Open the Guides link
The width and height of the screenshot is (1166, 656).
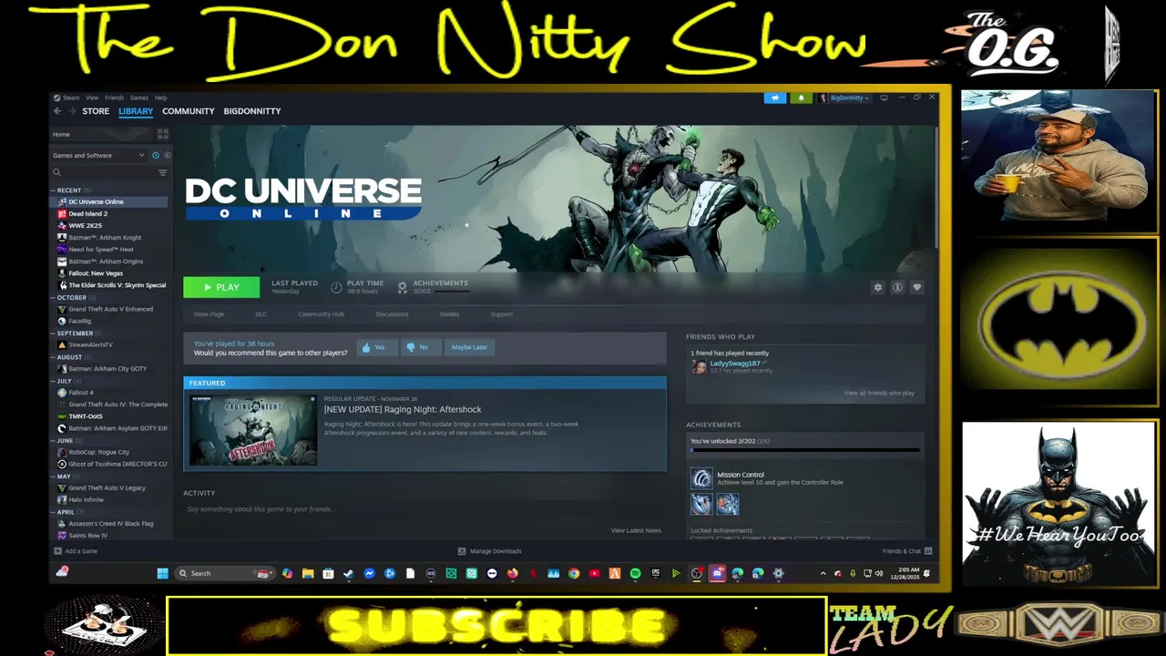pos(449,314)
